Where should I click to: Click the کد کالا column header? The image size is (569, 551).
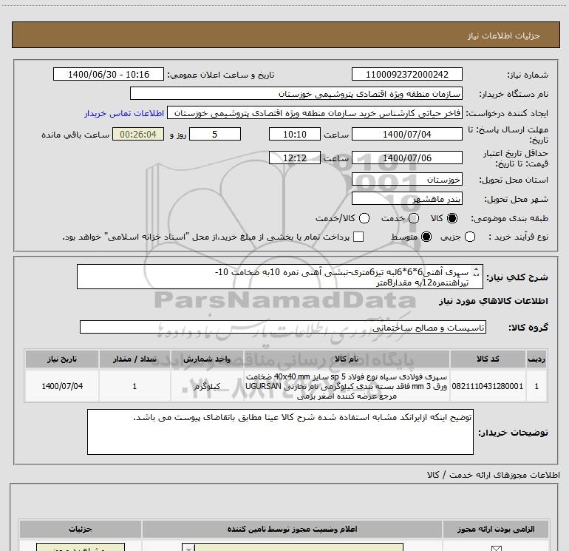(x=488, y=359)
